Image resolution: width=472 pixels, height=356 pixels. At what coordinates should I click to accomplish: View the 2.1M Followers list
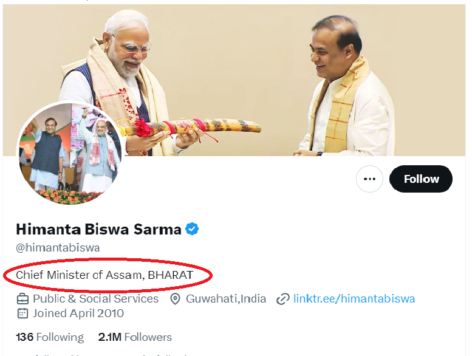click(x=135, y=337)
